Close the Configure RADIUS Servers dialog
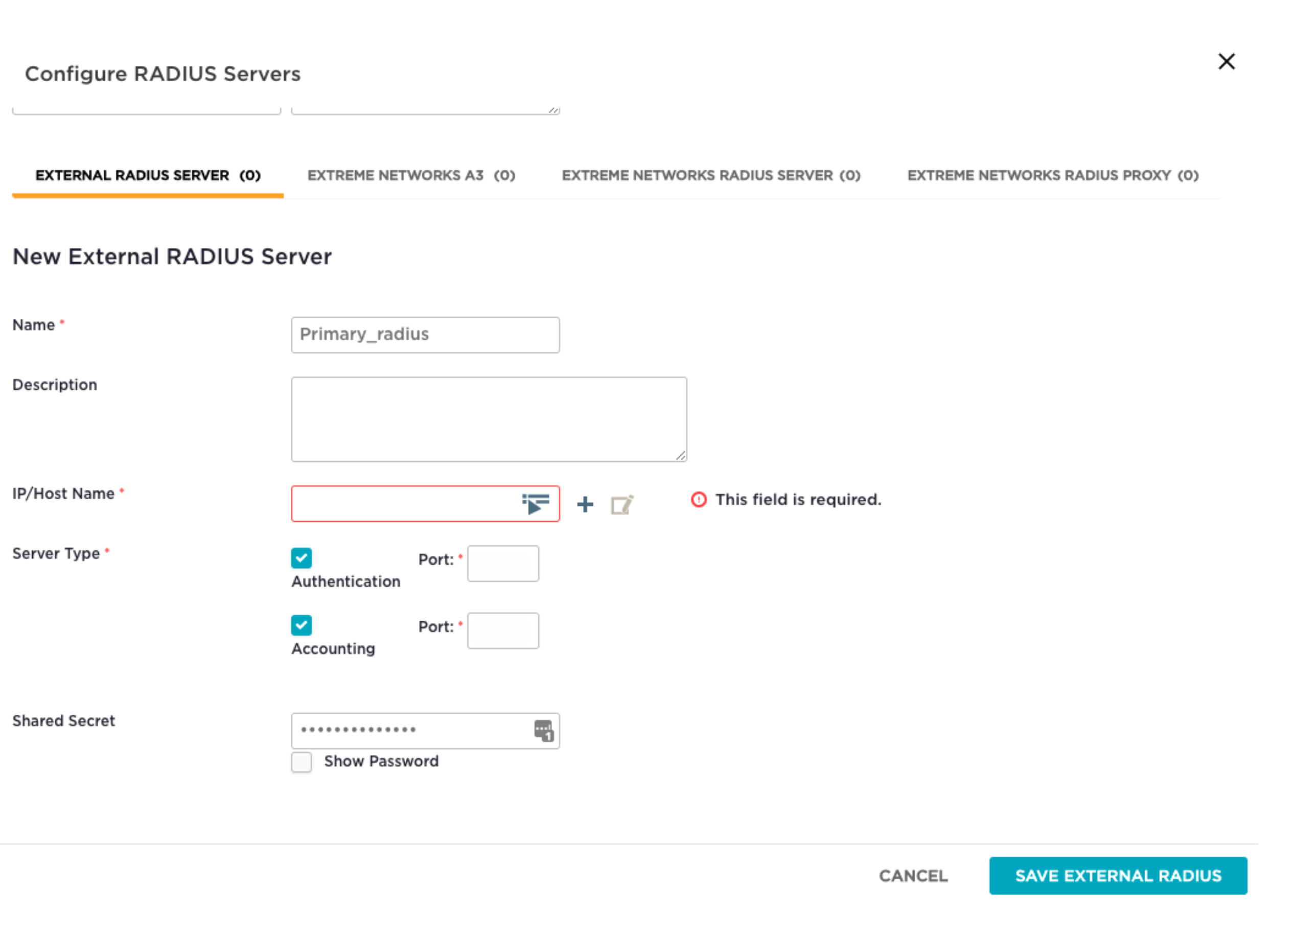Screen dimensions: 1295x936 click(x=1226, y=61)
